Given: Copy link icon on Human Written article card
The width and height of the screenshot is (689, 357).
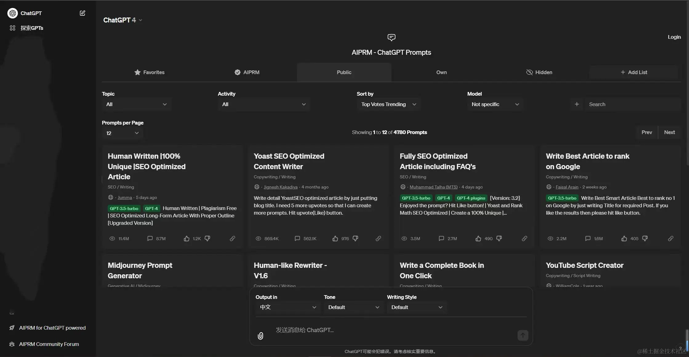Looking at the screenshot, I should (232, 239).
